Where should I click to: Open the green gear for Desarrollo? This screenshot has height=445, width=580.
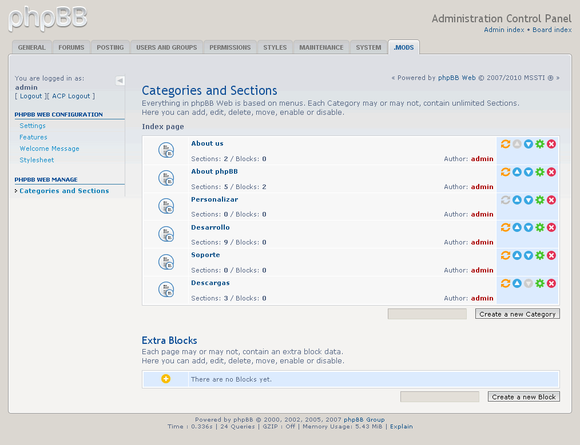point(540,227)
